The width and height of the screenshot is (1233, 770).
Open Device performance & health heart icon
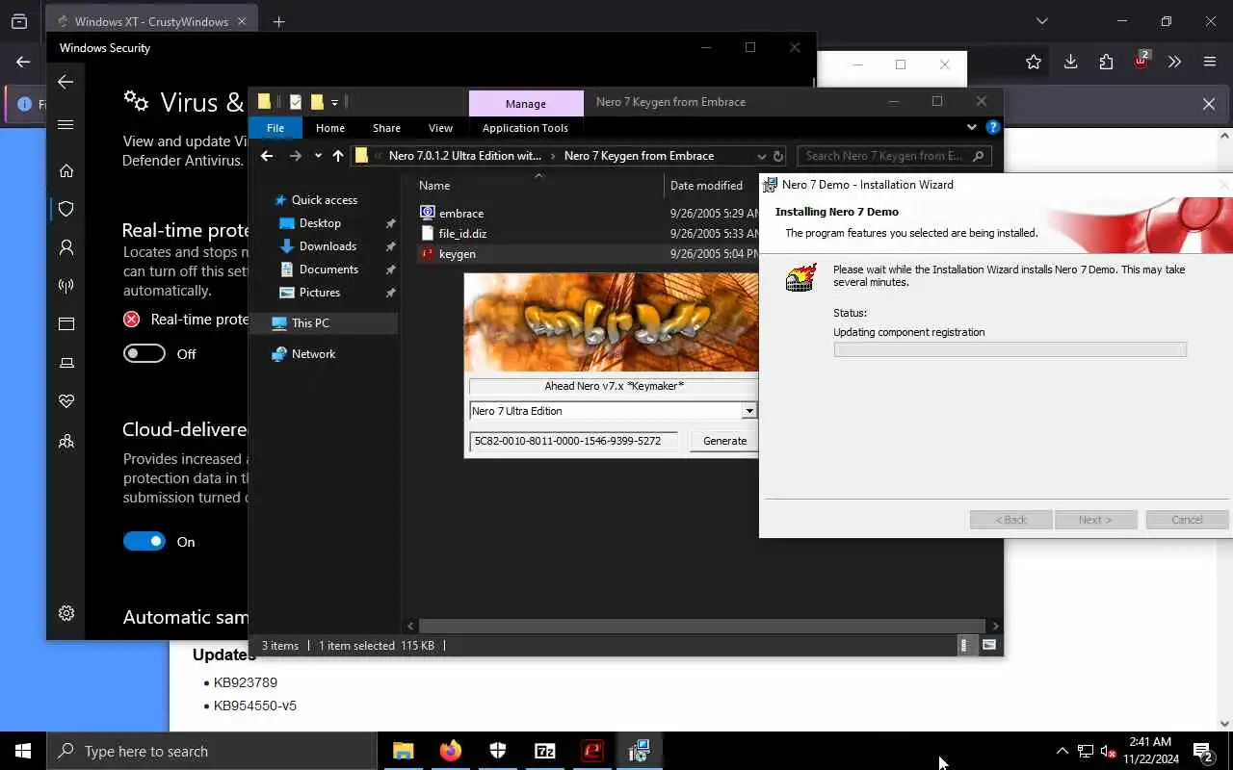coord(66,401)
